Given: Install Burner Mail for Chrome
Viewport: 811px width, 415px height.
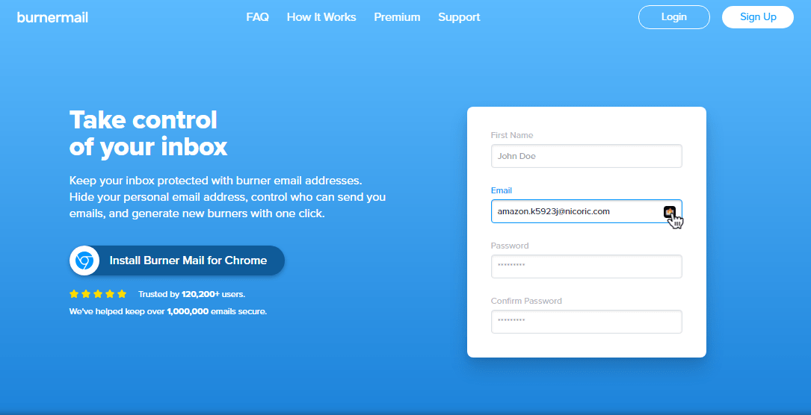Looking at the screenshot, I should (x=177, y=260).
